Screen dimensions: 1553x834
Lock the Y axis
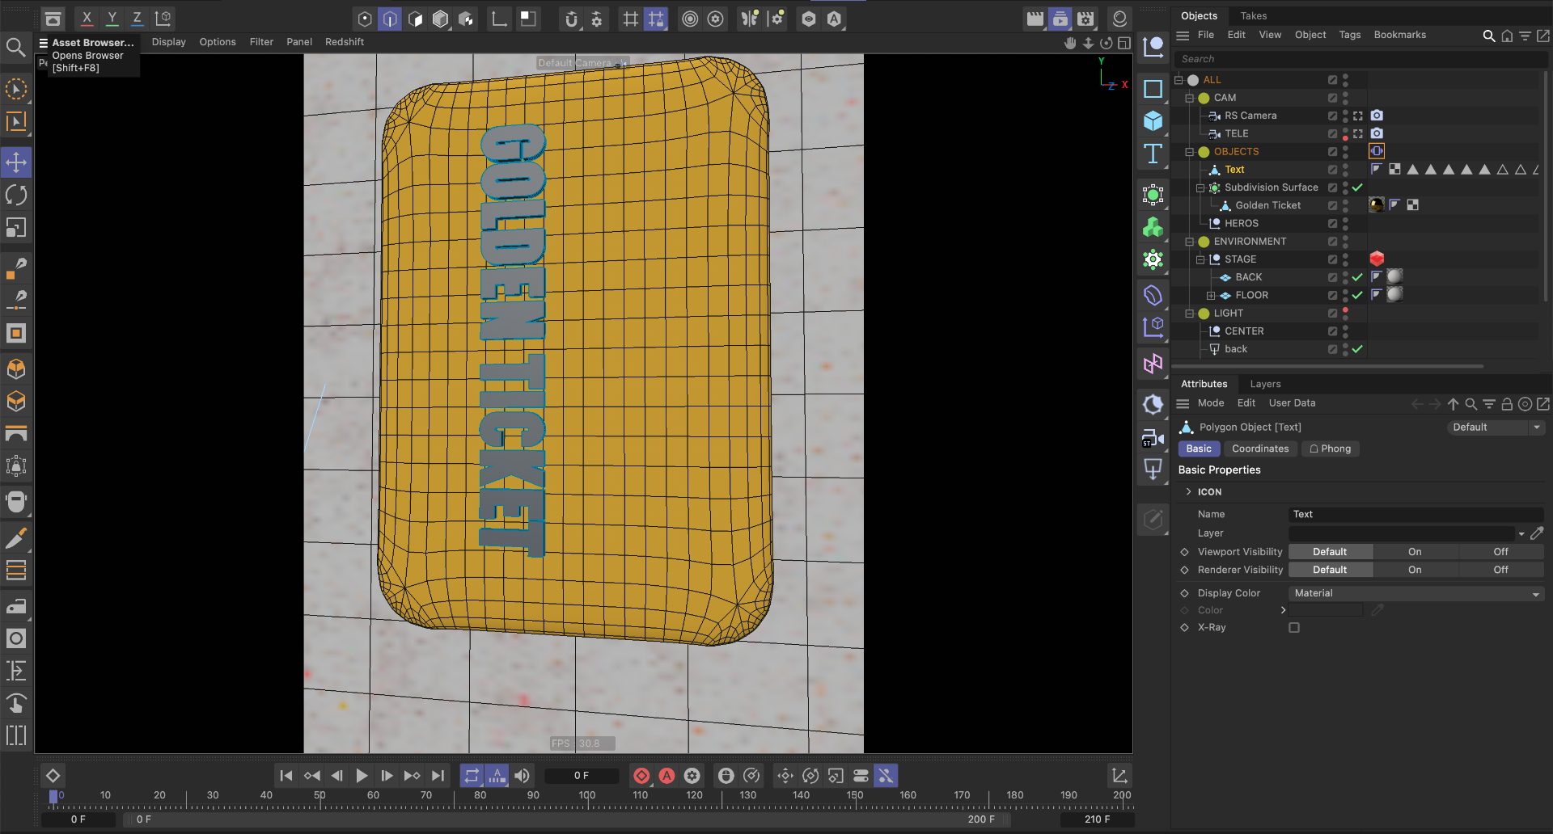click(112, 18)
